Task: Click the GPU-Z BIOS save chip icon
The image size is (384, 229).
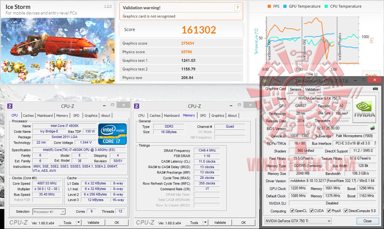Action: pos(373,128)
